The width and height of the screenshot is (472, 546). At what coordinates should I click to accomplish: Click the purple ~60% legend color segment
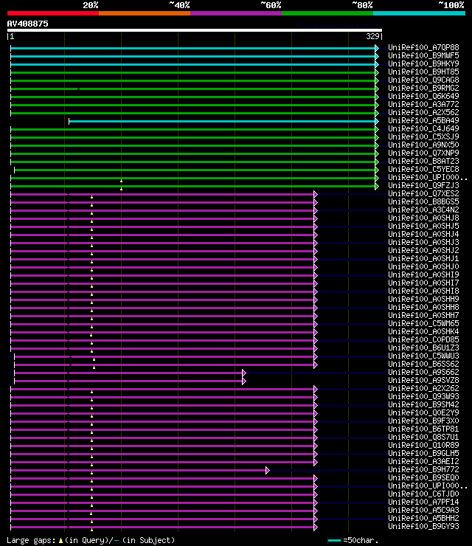(x=236, y=13)
